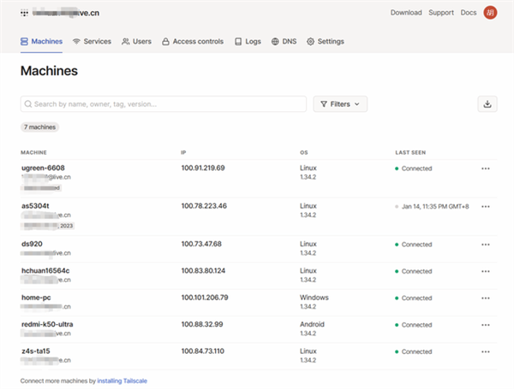Viewport: 514px width, 389px height.
Task: Expand the Filters dropdown
Action: [340, 104]
